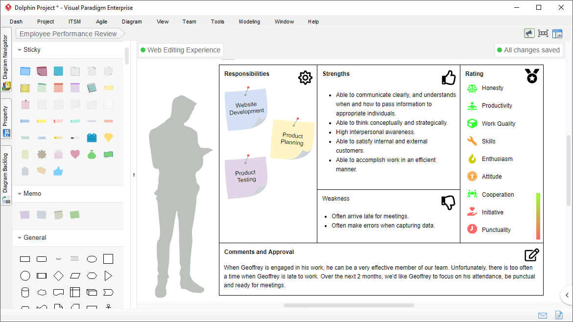Open the Modeling menu

point(250,22)
